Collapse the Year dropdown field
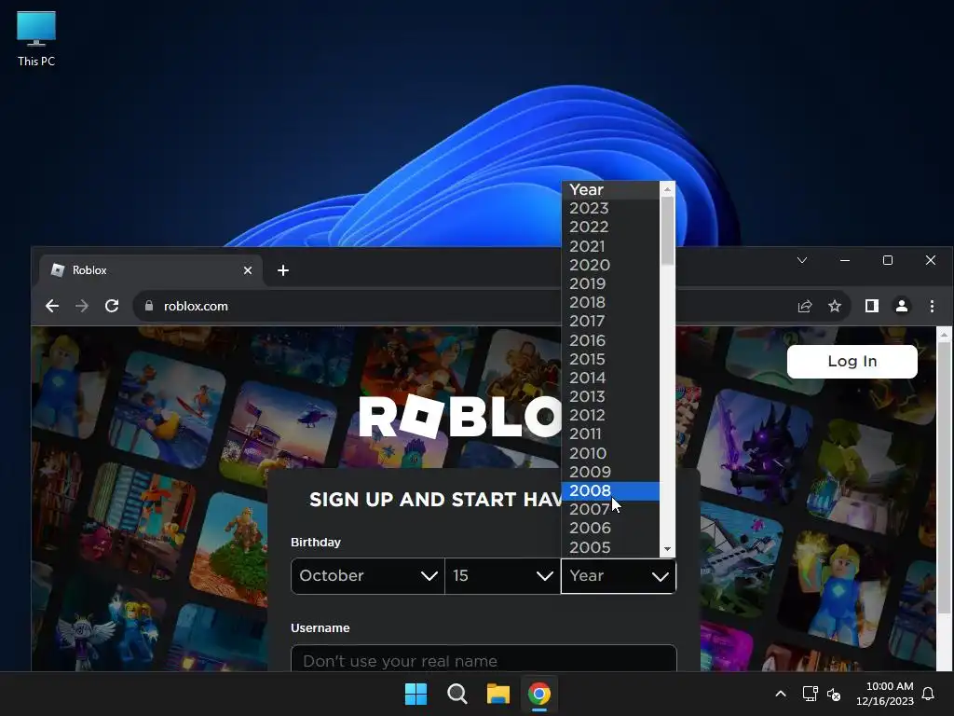Viewport: 954px width, 716px height. tap(619, 576)
